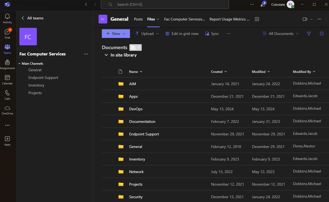Click the search box
Image resolution: width=329 pixels, height=202 pixels.
click(165, 4)
